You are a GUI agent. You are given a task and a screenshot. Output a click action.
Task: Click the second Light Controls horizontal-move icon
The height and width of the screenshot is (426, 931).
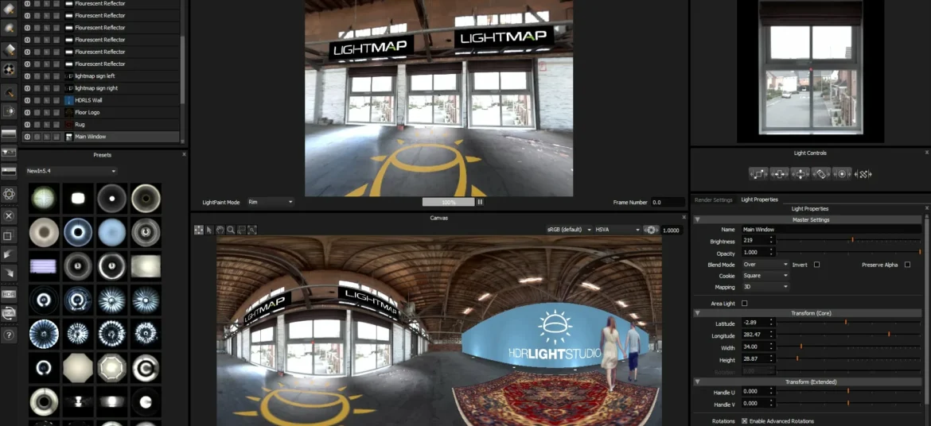[779, 174]
